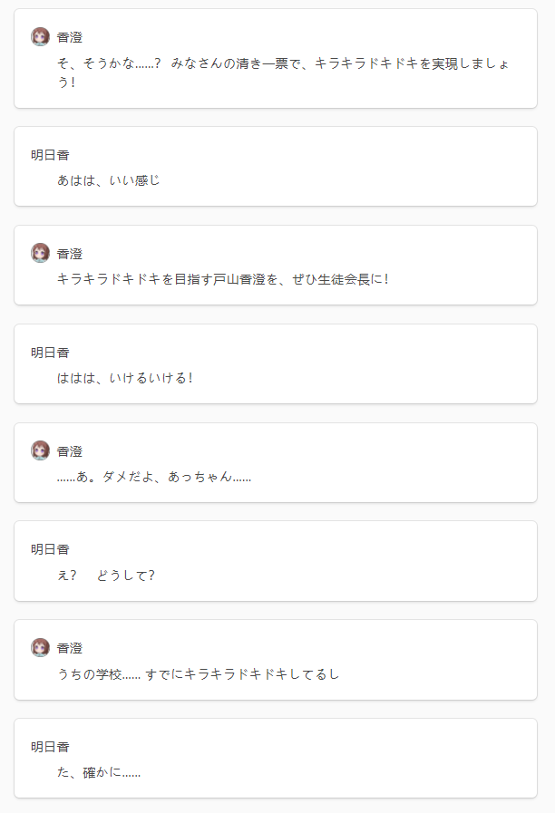Image resolution: width=555 pixels, height=813 pixels.
Task: Click the line た、確かに……
Action: coord(99,772)
